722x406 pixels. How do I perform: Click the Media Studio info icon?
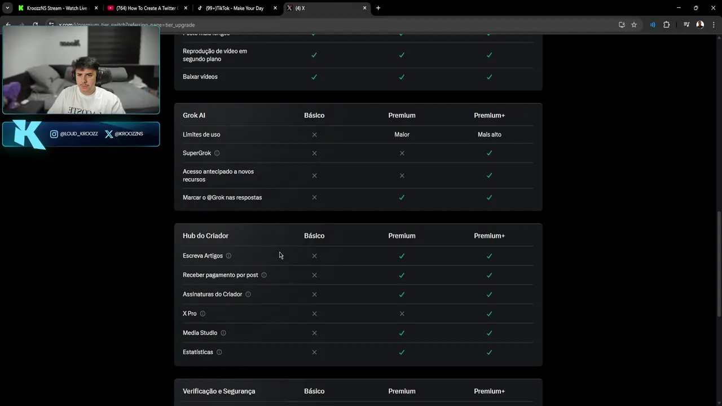(x=223, y=333)
